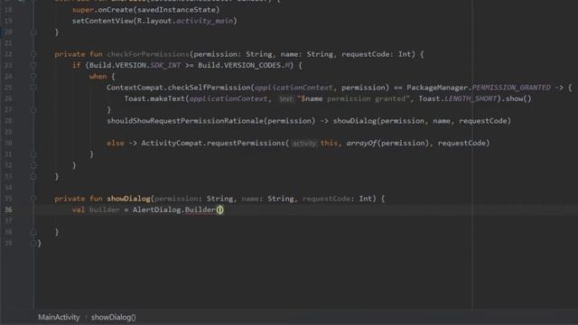Screen dimensions: 578x325
Task: Select the checkForPermissions function name
Action: pos(148,54)
